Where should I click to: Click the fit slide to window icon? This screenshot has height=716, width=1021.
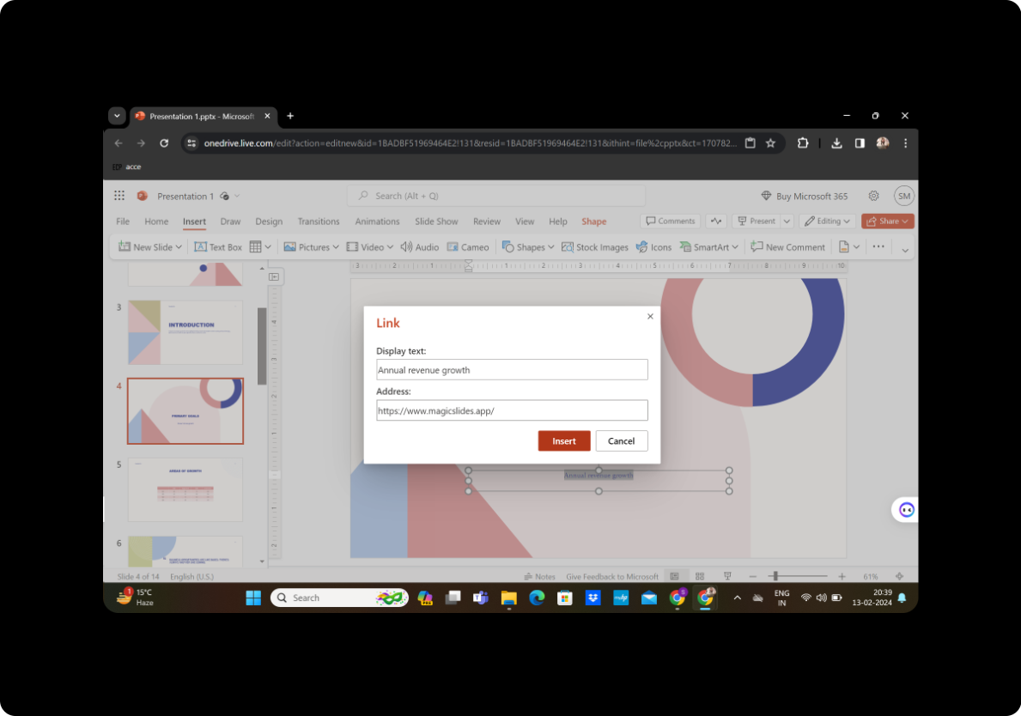pyautogui.click(x=899, y=577)
